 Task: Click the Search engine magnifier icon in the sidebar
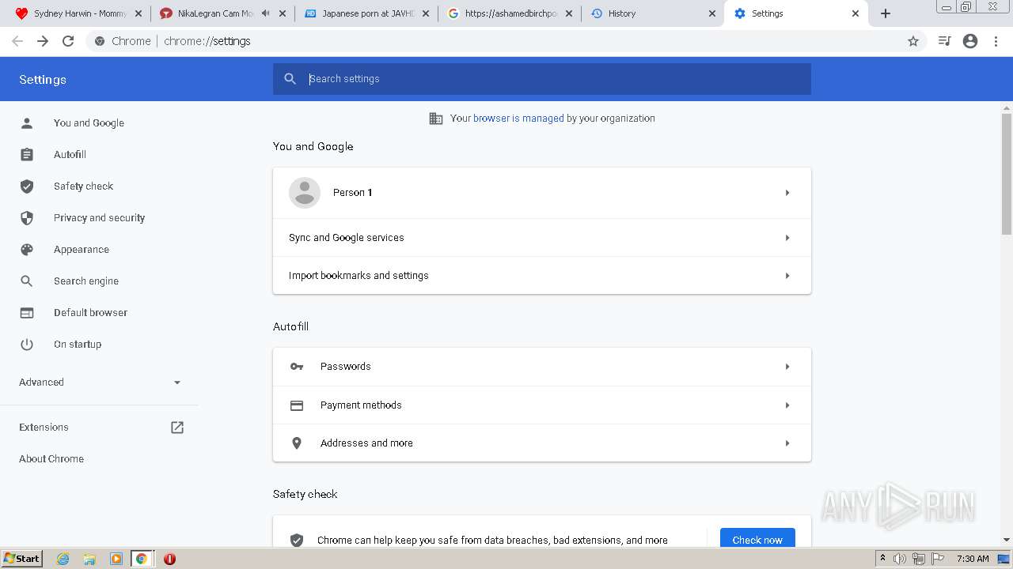pyautogui.click(x=27, y=281)
